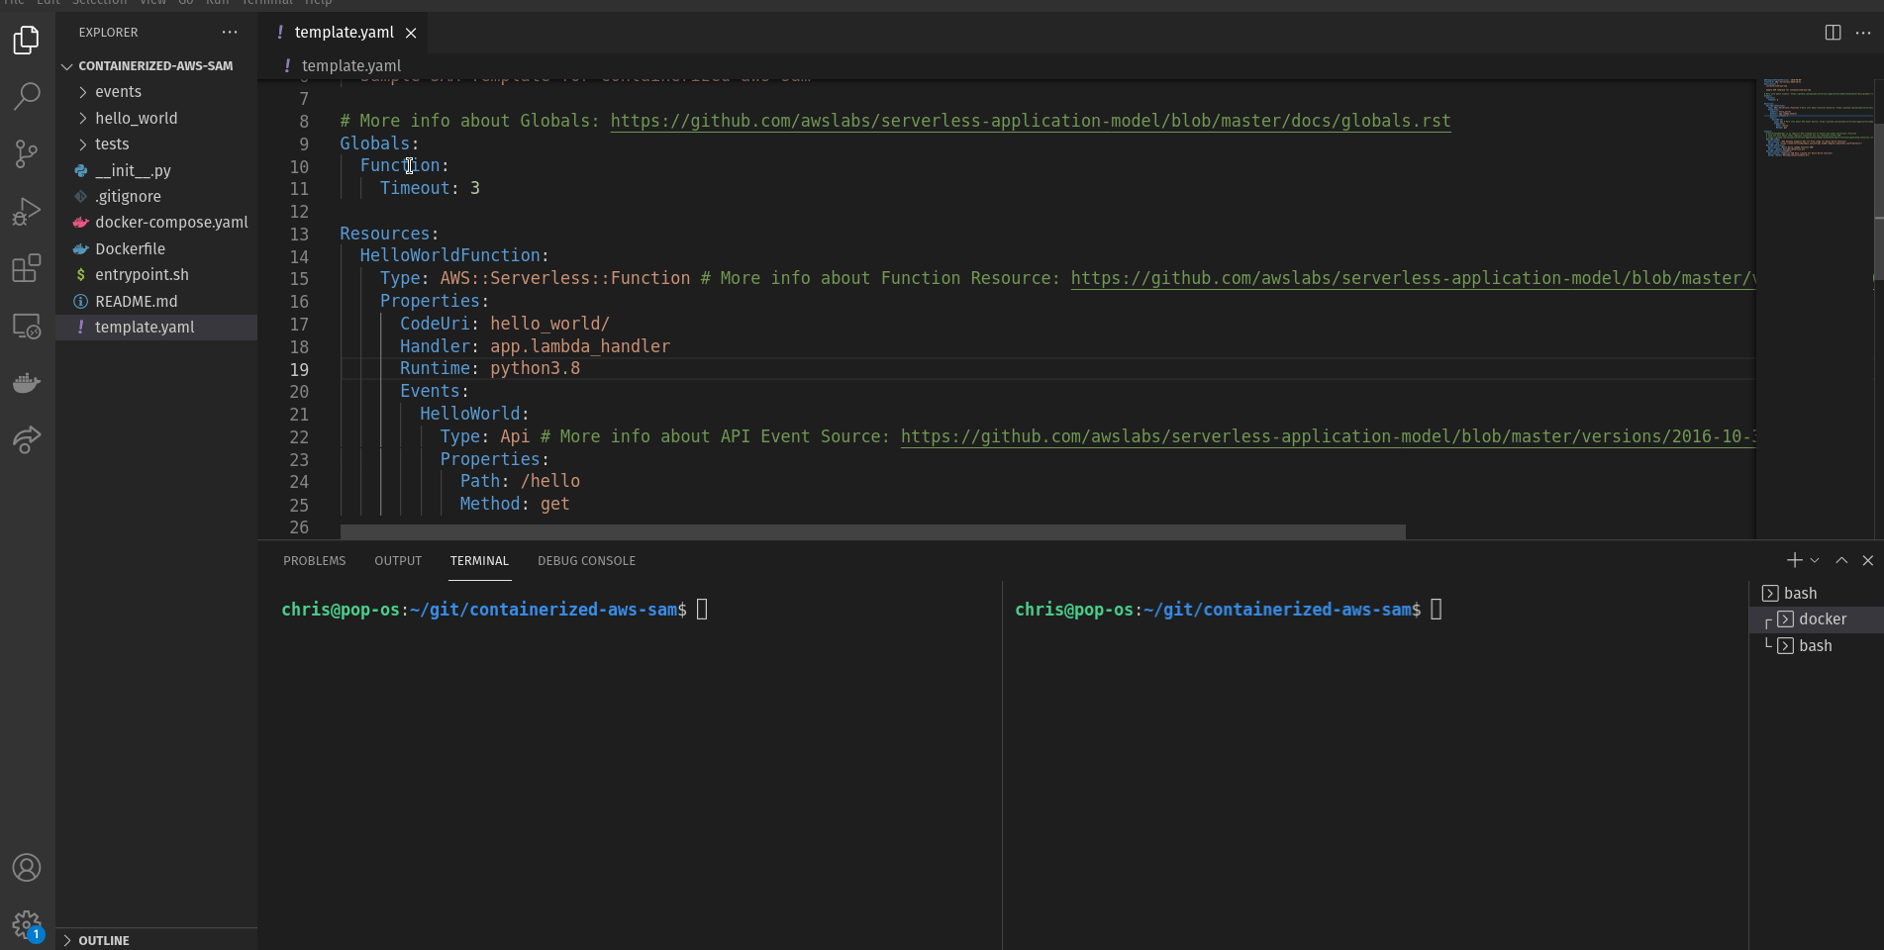Click the Resources key
1884x950 pixels.
pos(384,234)
